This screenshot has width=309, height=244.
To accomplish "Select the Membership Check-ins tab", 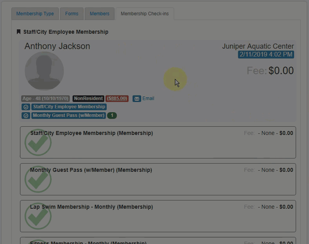I will tap(145, 14).
